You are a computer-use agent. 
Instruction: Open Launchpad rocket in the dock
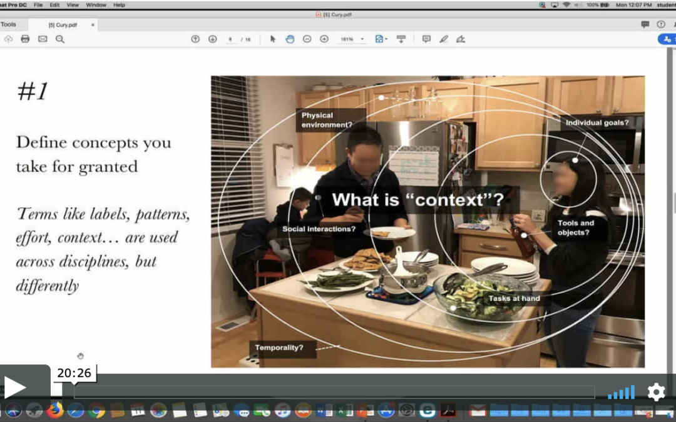[34, 410]
